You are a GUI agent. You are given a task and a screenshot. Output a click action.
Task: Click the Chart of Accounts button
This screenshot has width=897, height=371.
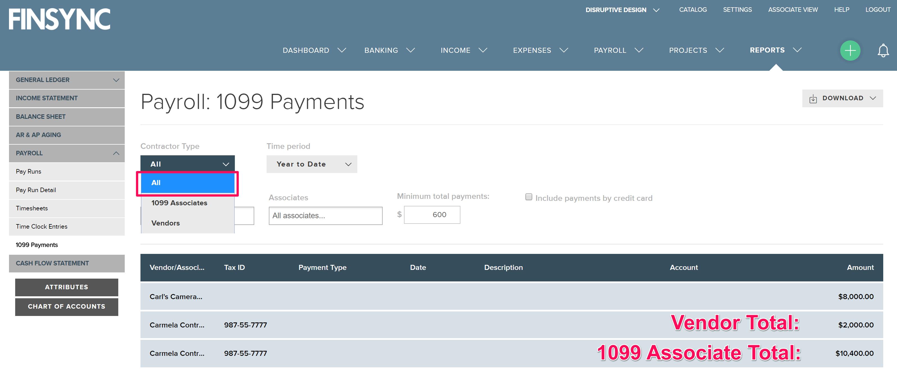[x=67, y=307]
